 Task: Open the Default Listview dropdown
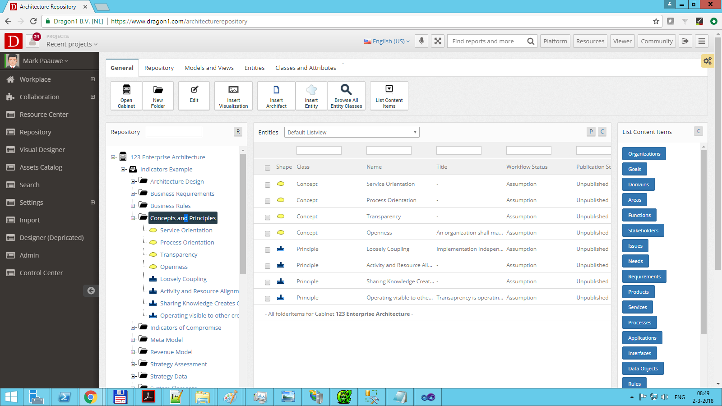click(352, 132)
